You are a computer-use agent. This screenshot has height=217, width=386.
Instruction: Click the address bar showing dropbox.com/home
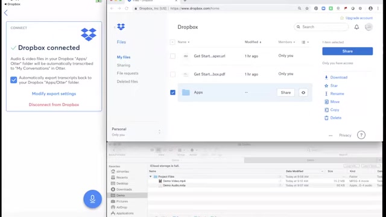click(x=214, y=8)
